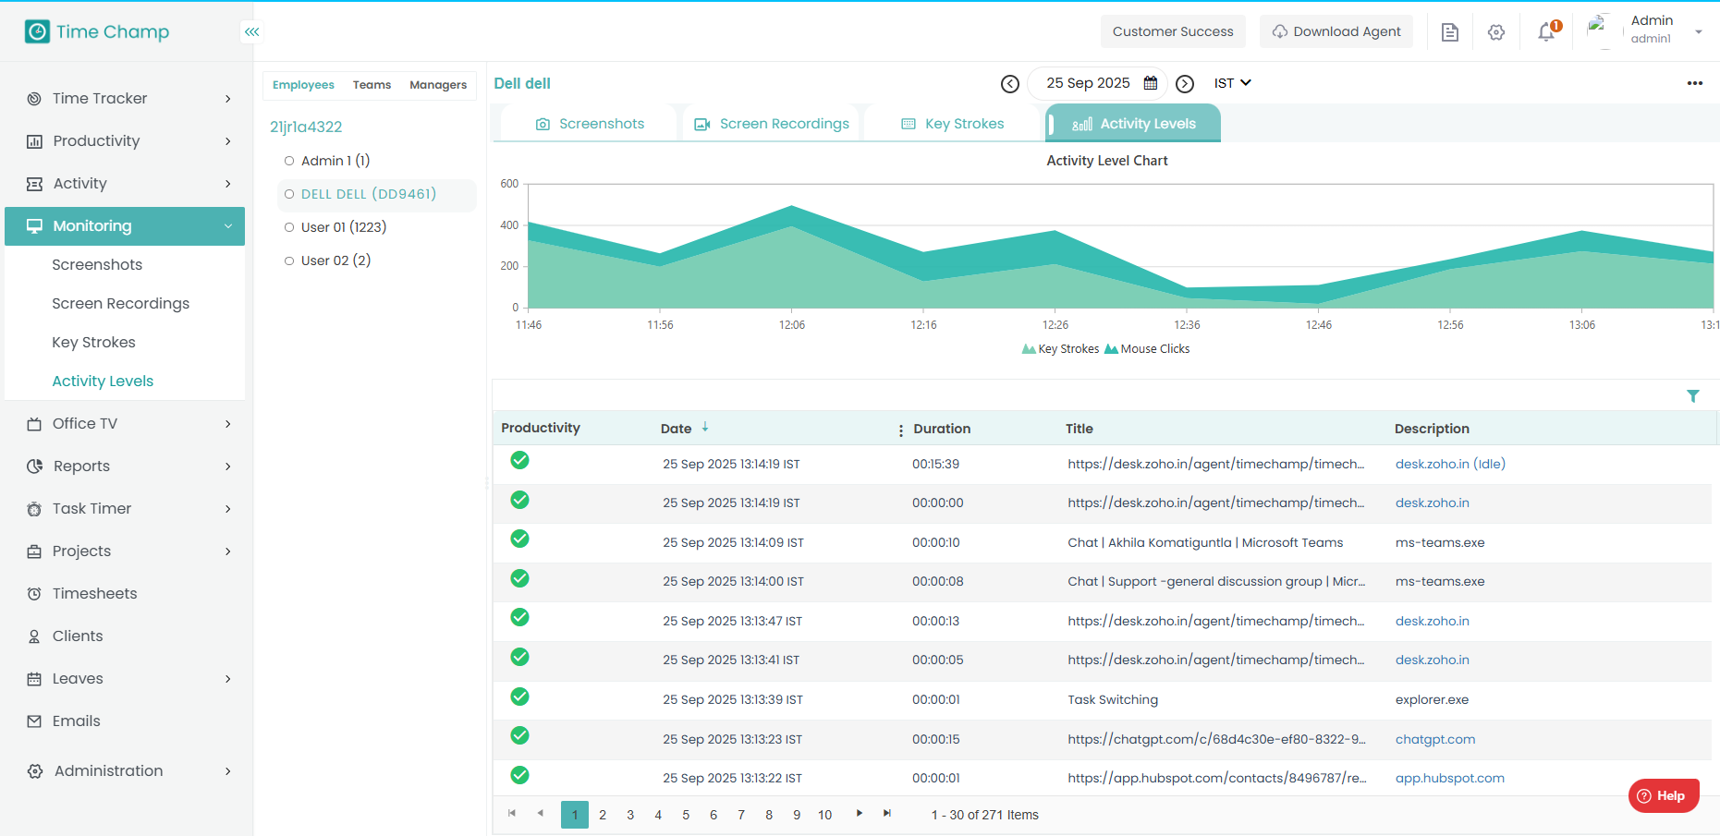Choose User 02 (2) in employee list
Screen dimensions: 1720x836
335,260
